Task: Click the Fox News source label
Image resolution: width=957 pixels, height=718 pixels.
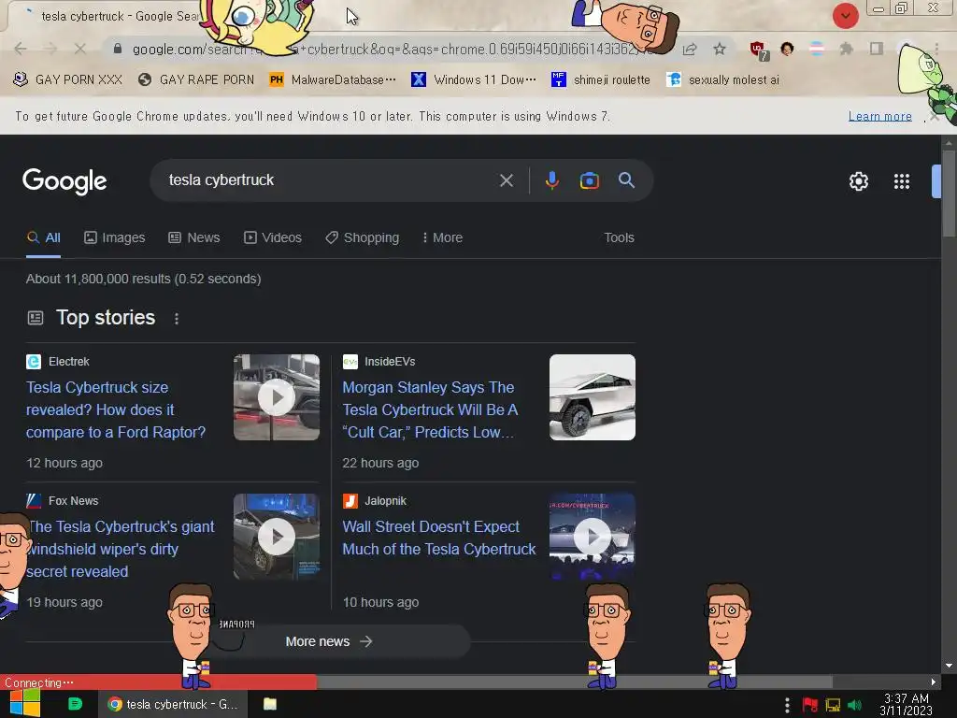Action: pos(73,501)
